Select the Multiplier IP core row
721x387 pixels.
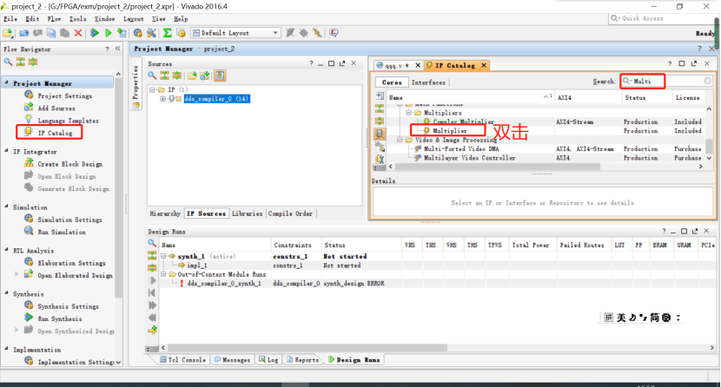[x=545, y=131]
